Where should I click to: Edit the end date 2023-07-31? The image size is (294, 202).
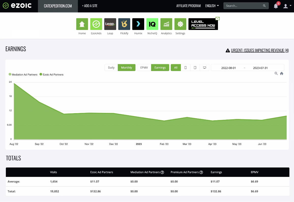260,68
